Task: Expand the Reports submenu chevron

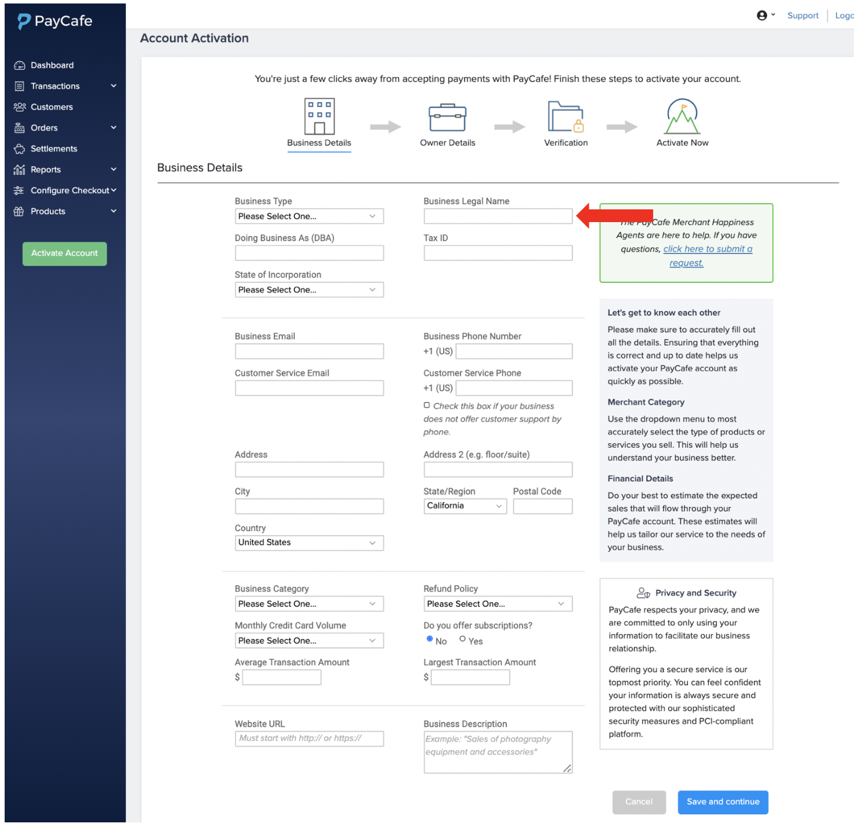Action: point(114,170)
